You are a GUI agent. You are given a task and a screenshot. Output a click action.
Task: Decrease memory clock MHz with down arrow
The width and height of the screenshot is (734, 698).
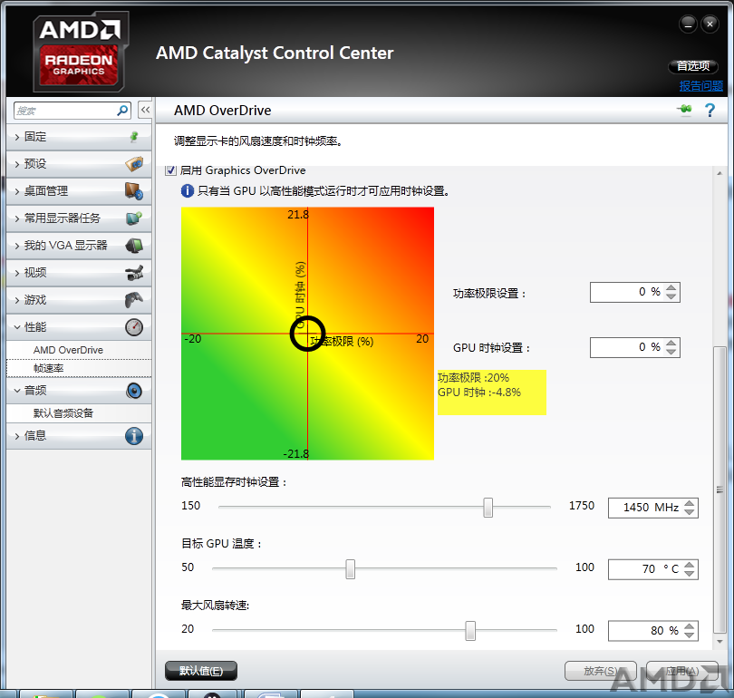689,512
